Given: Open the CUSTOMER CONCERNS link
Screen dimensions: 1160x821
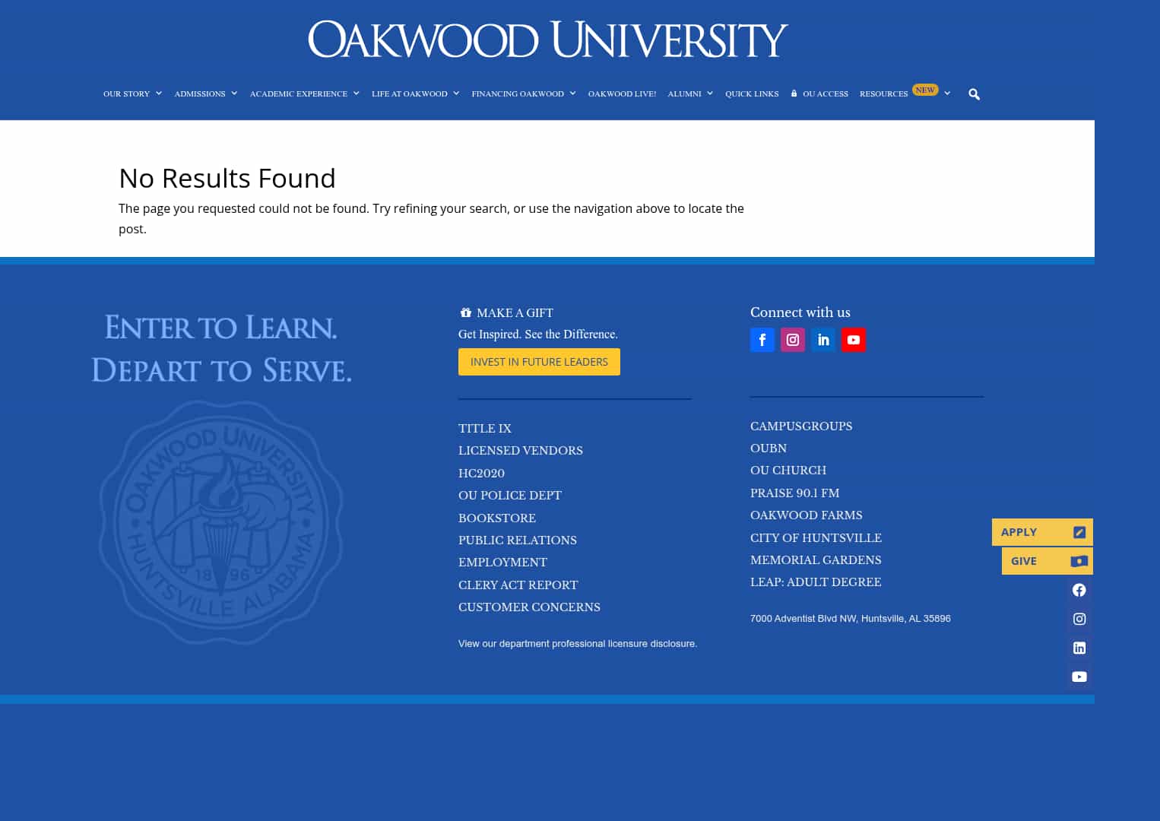Looking at the screenshot, I should [529, 607].
